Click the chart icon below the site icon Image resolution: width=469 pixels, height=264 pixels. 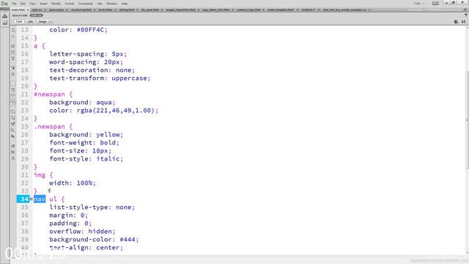5,23
